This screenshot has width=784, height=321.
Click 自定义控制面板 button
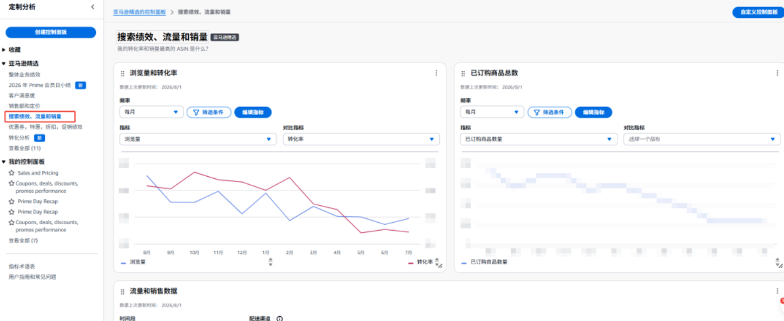pos(758,12)
